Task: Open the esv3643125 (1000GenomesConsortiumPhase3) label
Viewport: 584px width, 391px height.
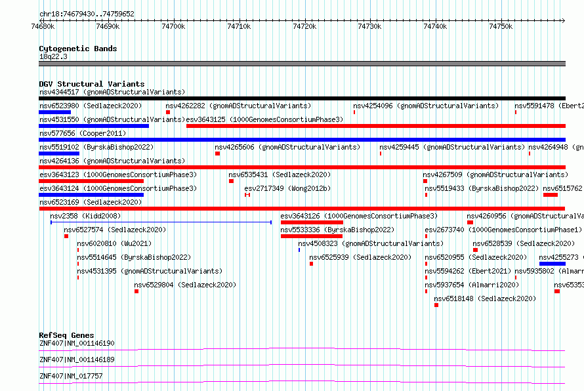Action: (x=264, y=119)
